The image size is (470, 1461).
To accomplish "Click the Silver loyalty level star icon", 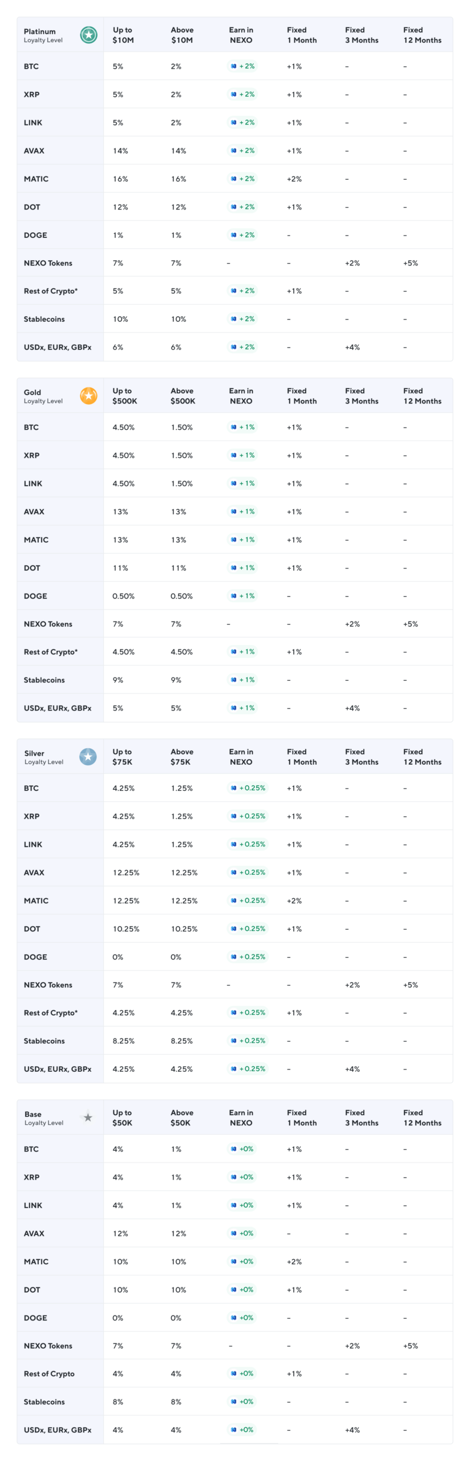I will pos(88,756).
